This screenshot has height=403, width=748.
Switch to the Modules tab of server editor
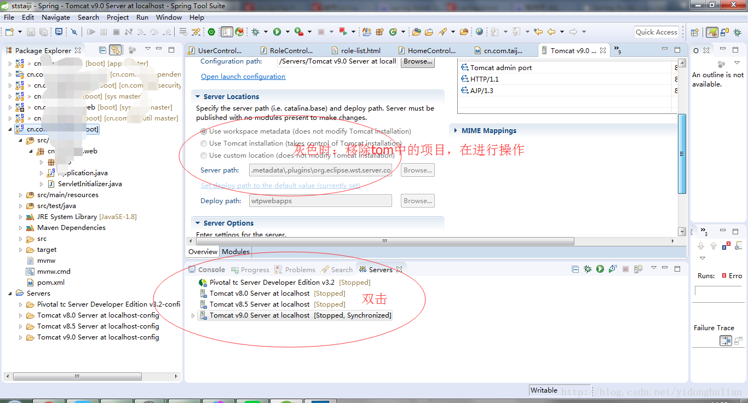point(235,252)
